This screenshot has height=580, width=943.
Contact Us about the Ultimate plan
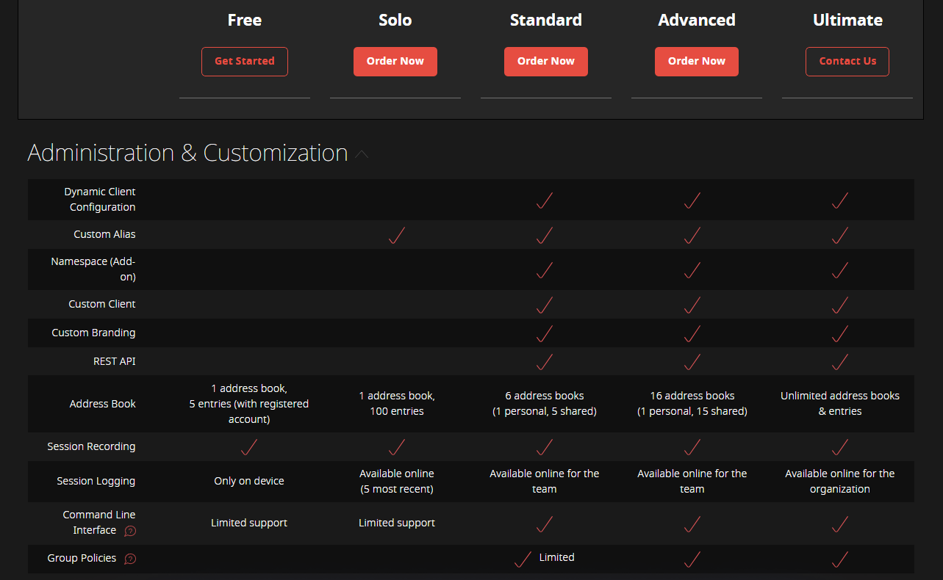click(847, 62)
